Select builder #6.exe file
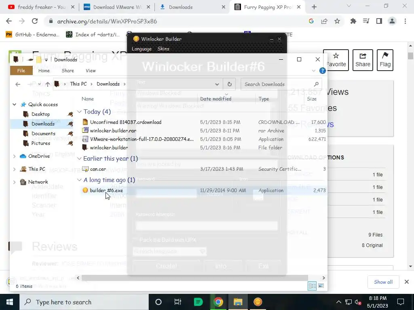Viewport: 414px width, 310px height. [106, 191]
